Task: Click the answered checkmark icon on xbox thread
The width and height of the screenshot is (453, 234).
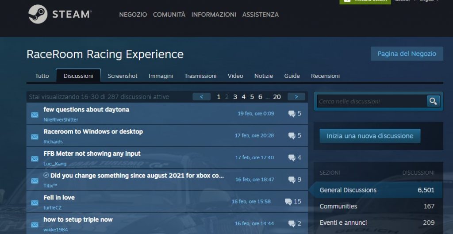Action: coord(46,175)
